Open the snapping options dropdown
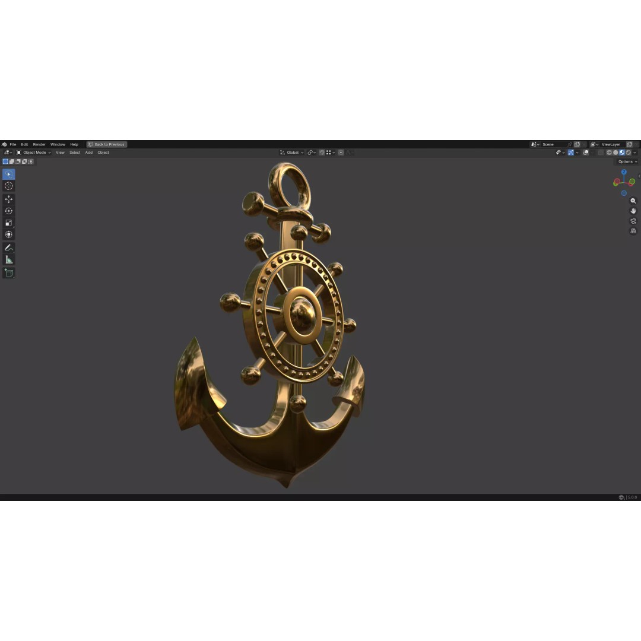The image size is (641, 641). pyautogui.click(x=331, y=153)
